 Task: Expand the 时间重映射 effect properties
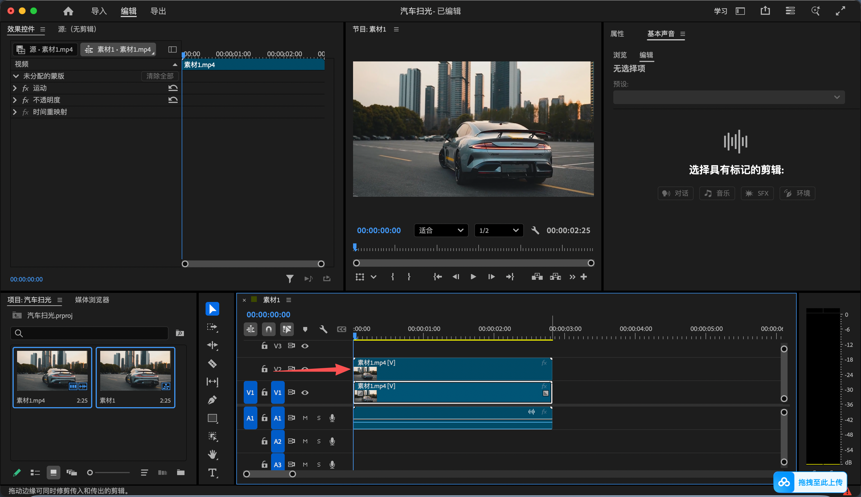pos(15,112)
